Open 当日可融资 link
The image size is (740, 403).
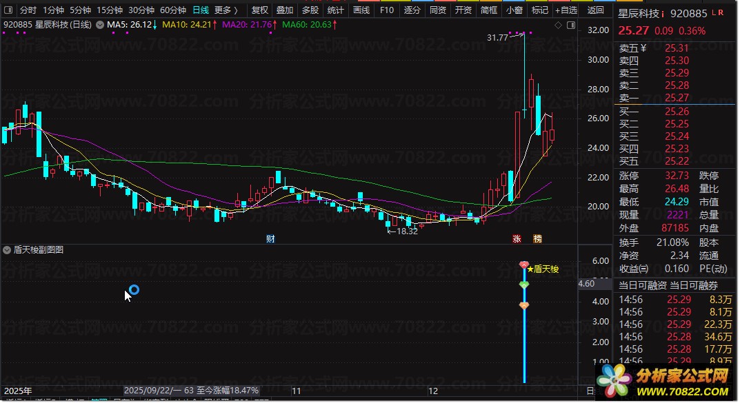642,286
